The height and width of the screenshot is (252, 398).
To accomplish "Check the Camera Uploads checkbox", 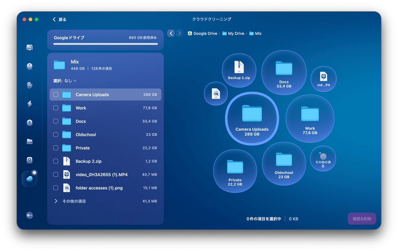I will click(56, 95).
